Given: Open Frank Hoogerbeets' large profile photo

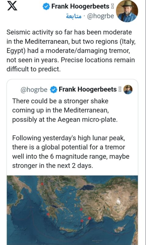Looking at the screenshot, I should click(x=127, y=11).
